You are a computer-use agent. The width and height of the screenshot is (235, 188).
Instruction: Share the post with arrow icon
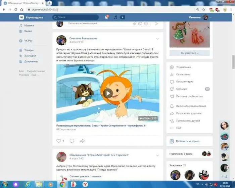click(x=82, y=141)
